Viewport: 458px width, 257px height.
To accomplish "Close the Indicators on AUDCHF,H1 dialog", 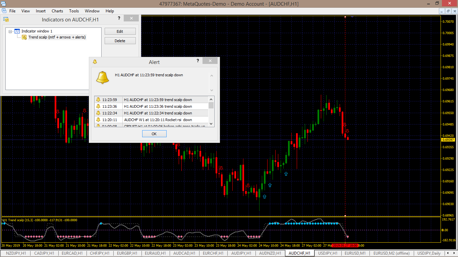I will (x=131, y=18).
